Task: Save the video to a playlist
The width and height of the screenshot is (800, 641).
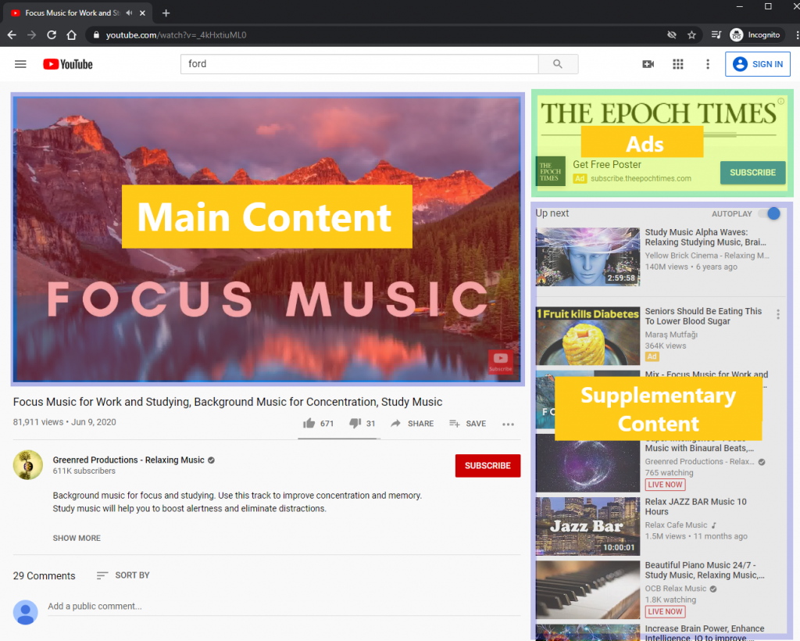Action: coord(467,423)
